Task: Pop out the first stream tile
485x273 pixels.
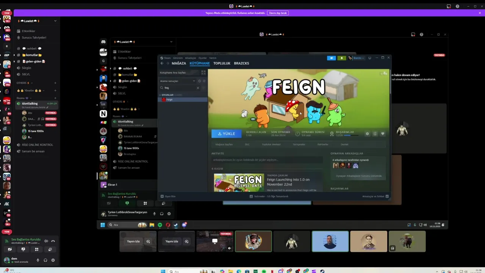Action: click(148, 241)
